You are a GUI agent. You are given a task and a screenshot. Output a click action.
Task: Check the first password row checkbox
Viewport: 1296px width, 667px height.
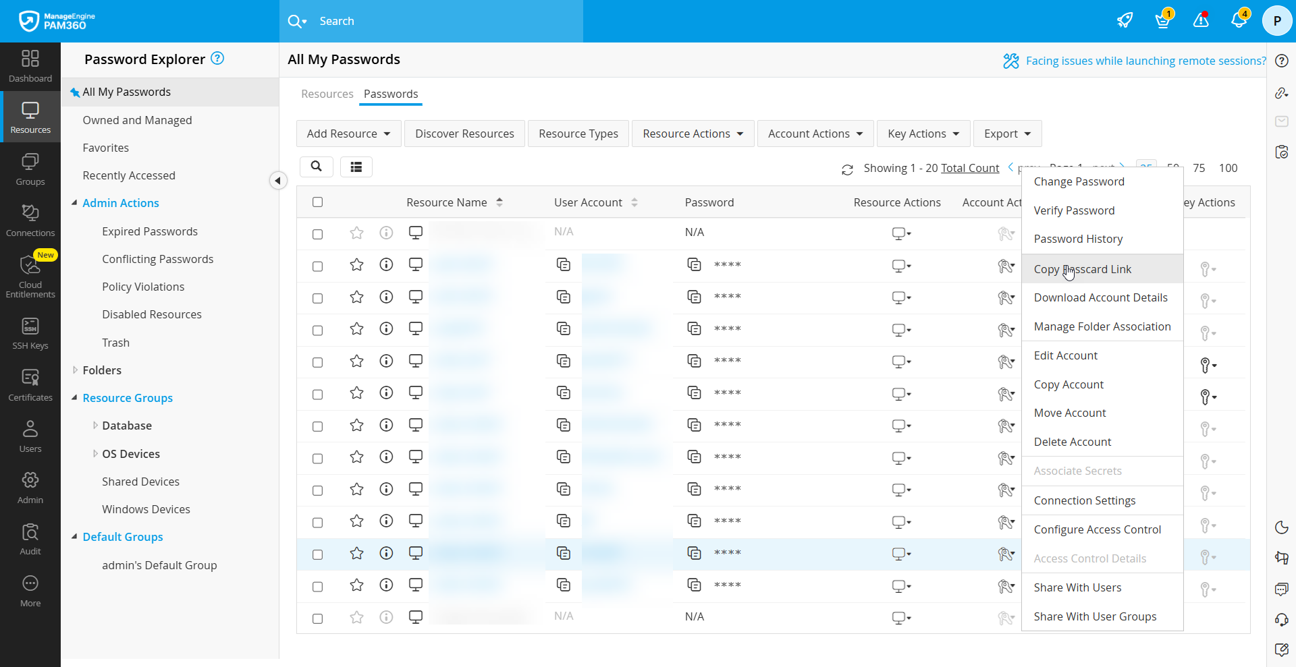pyautogui.click(x=318, y=234)
